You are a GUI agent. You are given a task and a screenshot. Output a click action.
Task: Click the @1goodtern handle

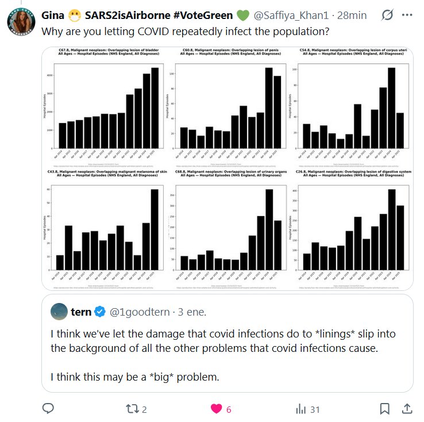point(140,312)
